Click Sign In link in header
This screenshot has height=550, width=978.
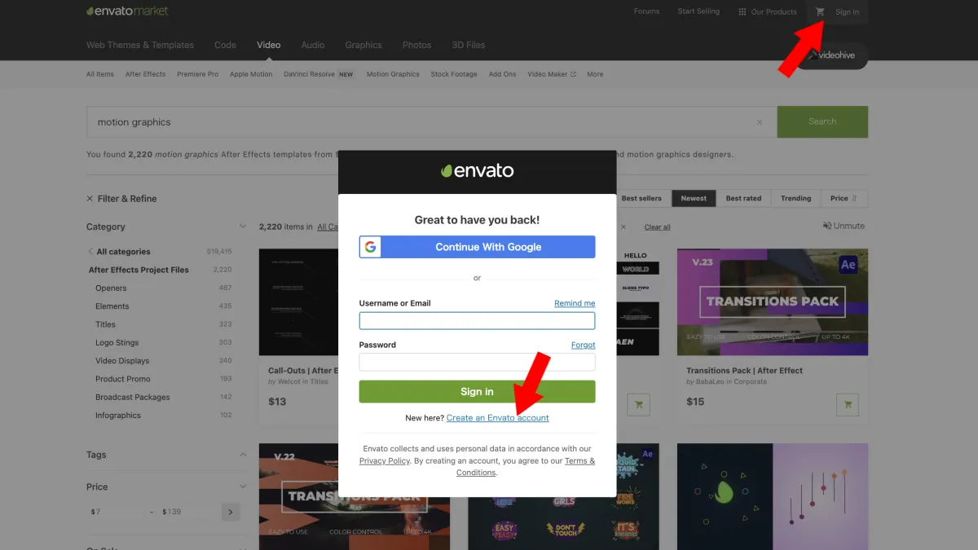[x=847, y=12]
